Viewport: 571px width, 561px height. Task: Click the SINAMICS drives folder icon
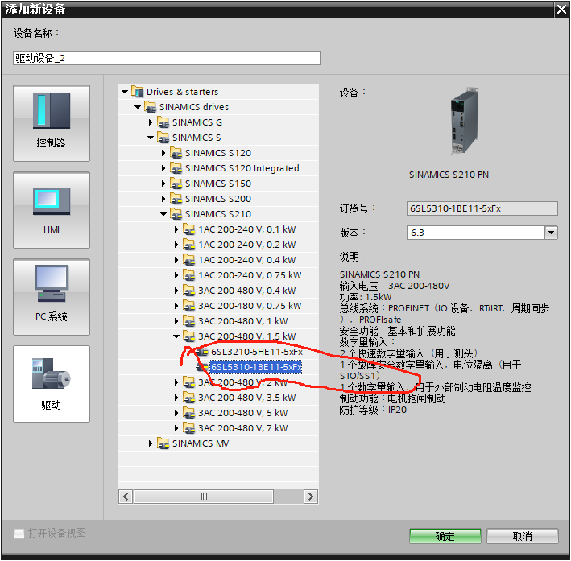coord(151,107)
